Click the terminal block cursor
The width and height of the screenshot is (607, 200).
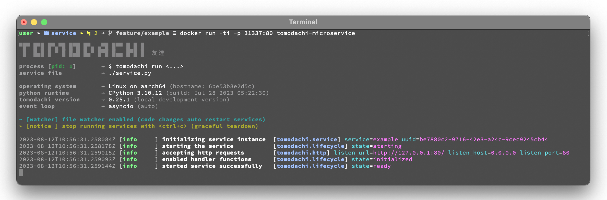point(21,173)
